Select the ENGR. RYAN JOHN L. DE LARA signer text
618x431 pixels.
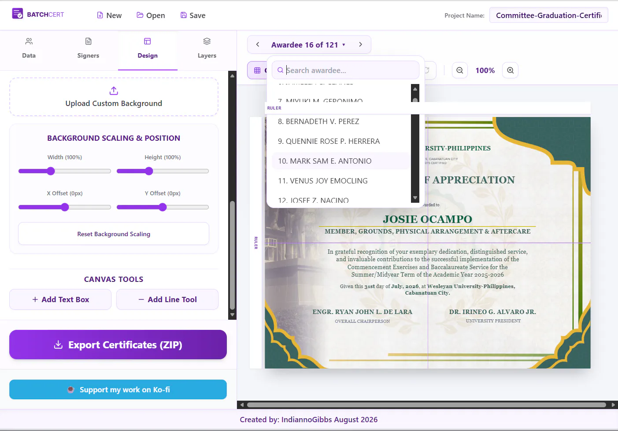pos(363,312)
